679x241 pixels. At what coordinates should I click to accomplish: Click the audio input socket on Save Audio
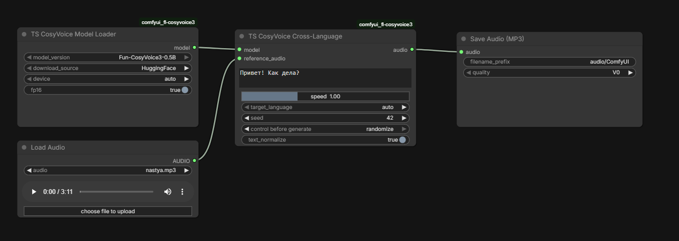click(x=461, y=52)
